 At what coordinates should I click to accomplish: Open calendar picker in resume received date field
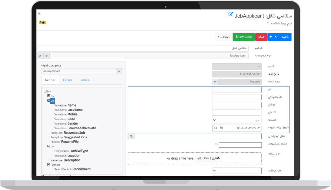click(x=221, y=128)
